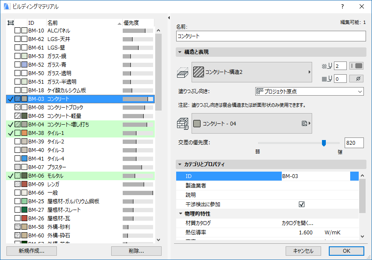Click the カタログを開く... link
The width and height of the screenshot is (372, 260).
point(298,223)
